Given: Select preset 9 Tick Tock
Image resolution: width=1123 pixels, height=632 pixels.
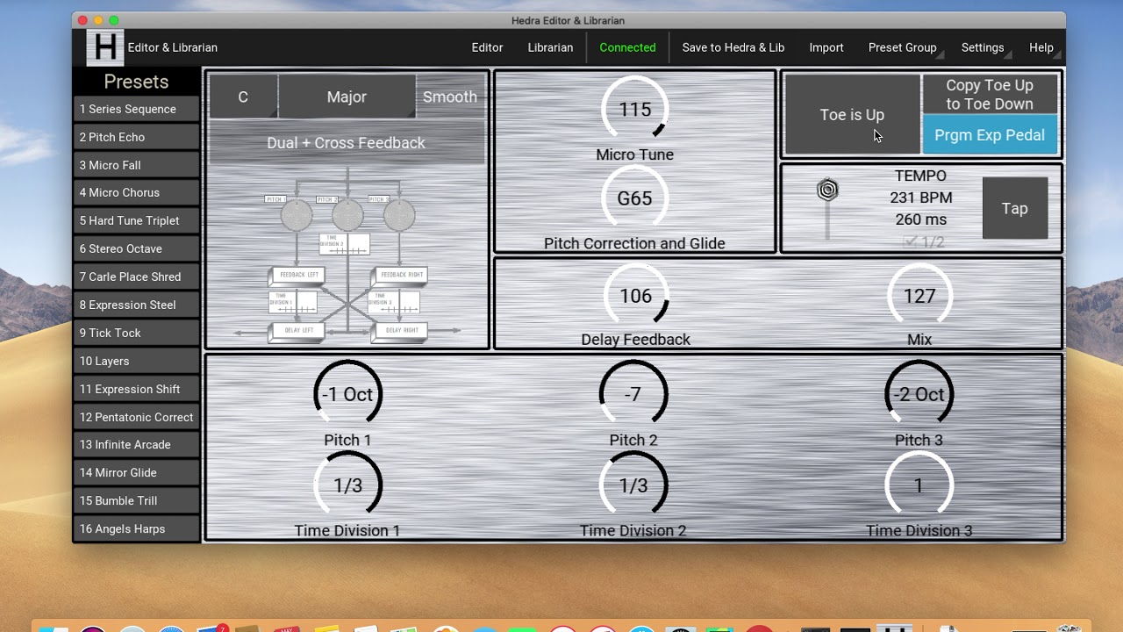Looking at the screenshot, I should 137,333.
